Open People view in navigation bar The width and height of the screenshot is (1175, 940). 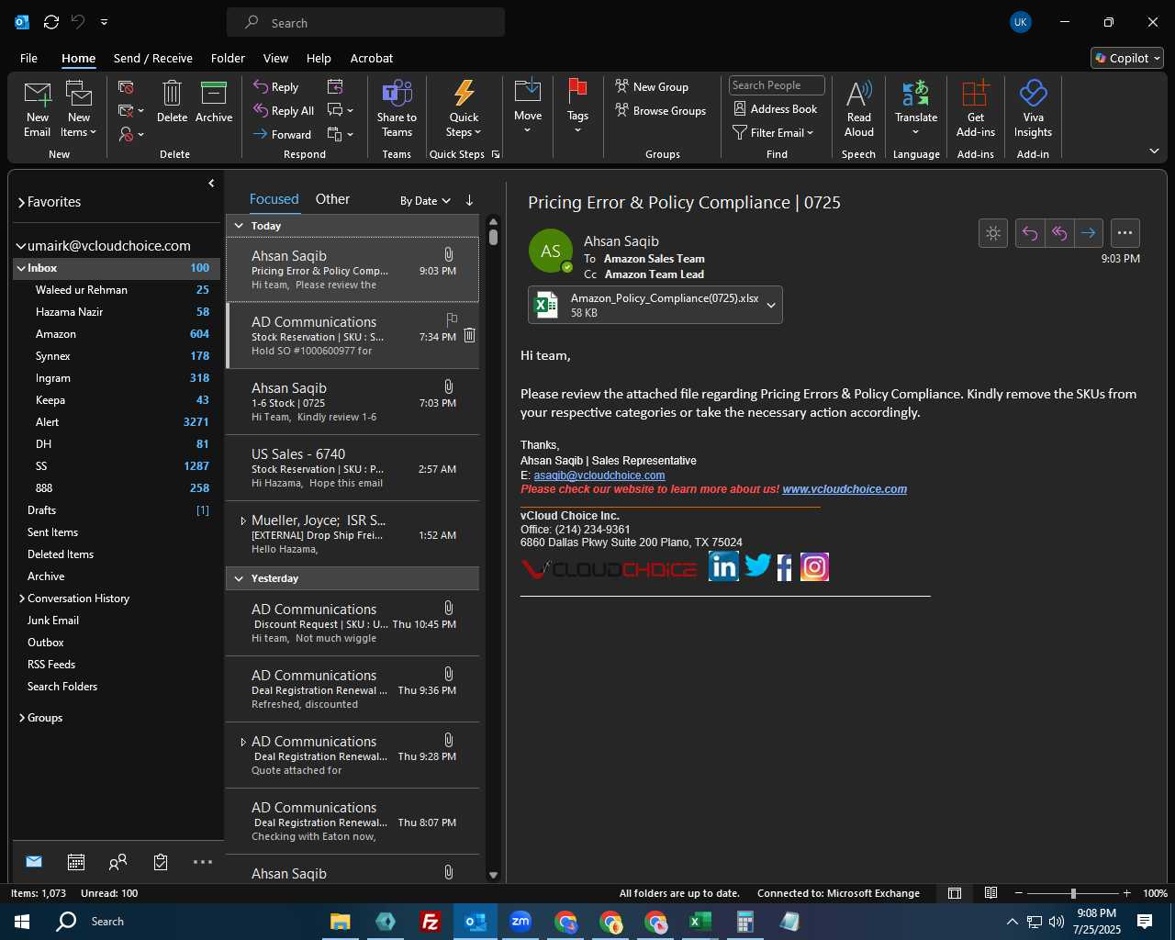[x=117, y=861]
